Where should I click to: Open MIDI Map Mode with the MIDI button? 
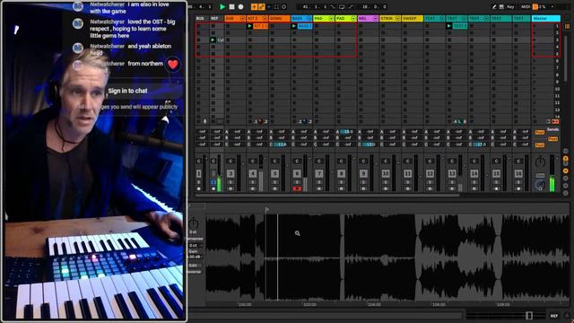(x=526, y=6)
